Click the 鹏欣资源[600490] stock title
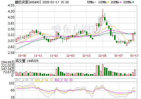141x99 pixels. 27,2
